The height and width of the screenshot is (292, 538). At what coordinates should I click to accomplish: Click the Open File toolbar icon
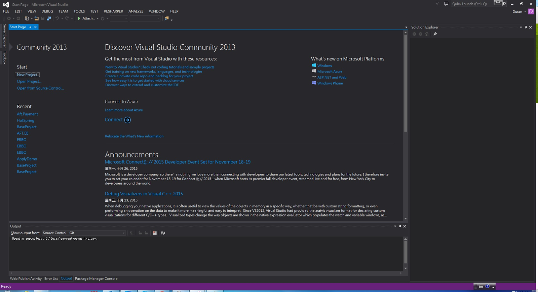click(x=36, y=18)
